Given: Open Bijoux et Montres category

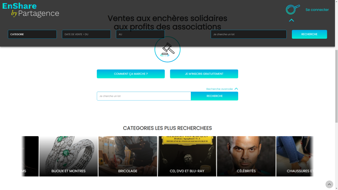Looking at the screenshot, I should (68, 156).
